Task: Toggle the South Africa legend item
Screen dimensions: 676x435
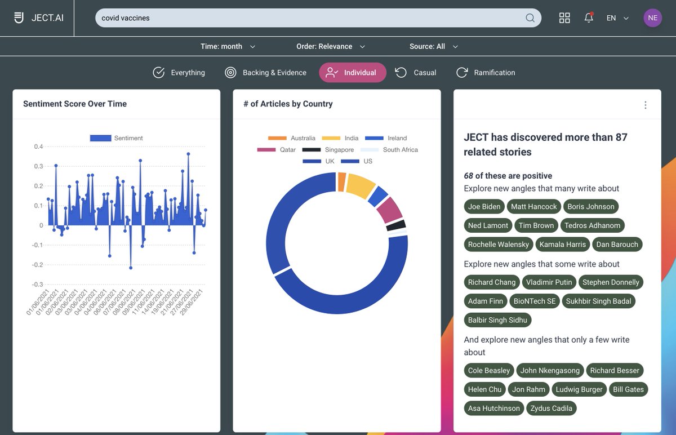Action: coord(389,150)
